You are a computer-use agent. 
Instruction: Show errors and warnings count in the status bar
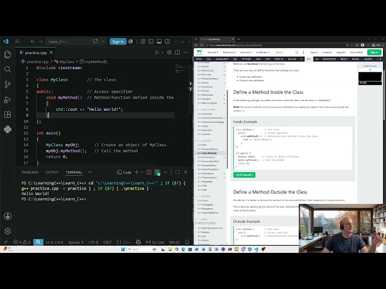click(x=22, y=242)
